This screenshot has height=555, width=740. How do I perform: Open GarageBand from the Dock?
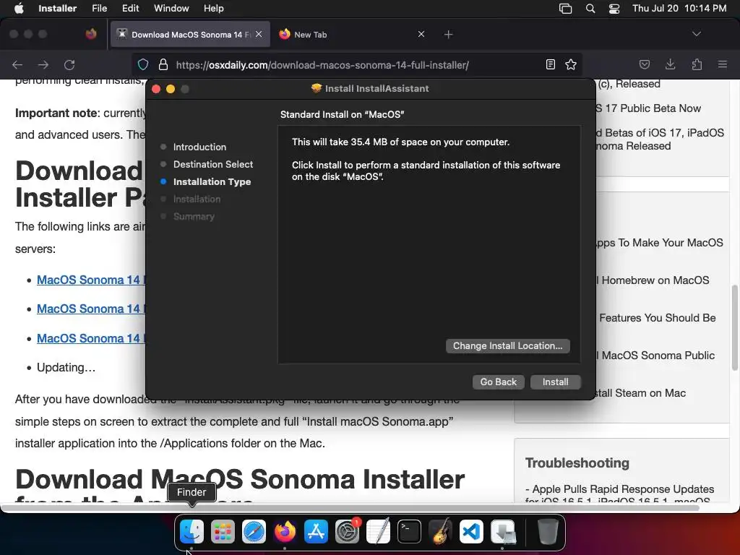tap(440, 531)
